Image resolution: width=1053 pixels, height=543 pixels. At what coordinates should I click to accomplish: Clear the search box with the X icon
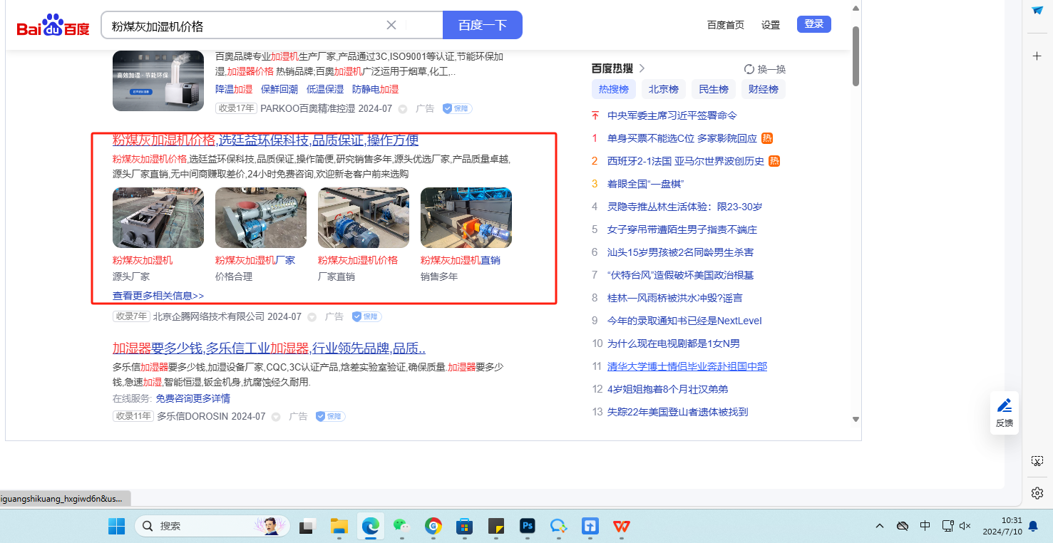(391, 25)
